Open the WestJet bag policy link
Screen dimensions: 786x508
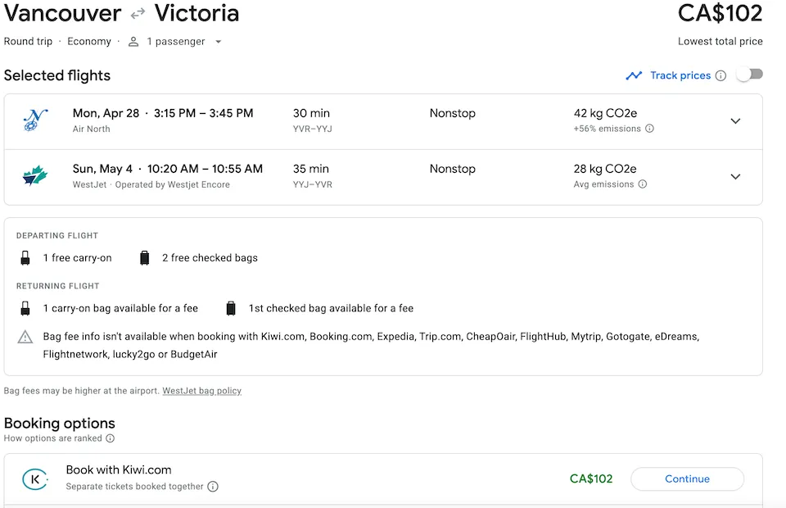point(201,391)
